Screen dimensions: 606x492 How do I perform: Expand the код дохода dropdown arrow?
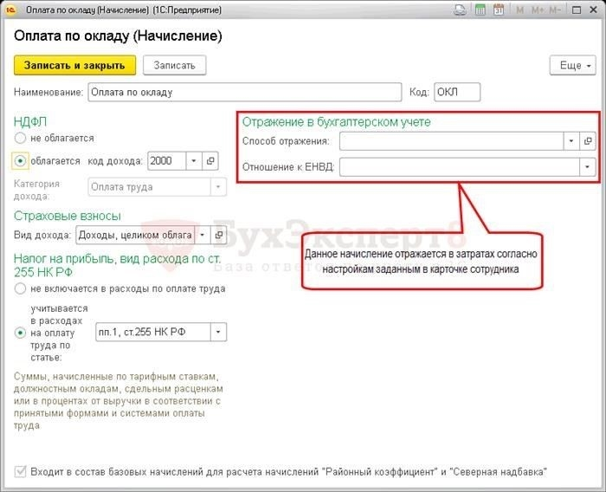point(194,161)
